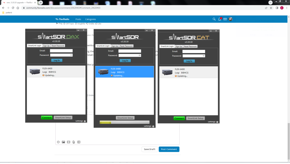Click SmartLink Setup in DAX window
290x164 pixels.
pyautogui.click(x=63, y=117)
